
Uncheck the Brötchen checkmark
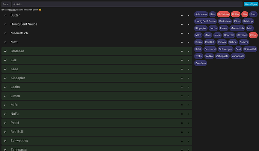[5, 51]
